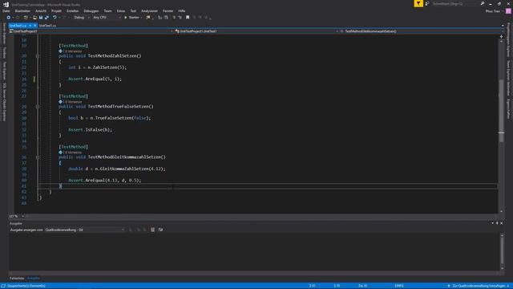Open the Bearbeiten menu
The width and height of the screenshot is (513, 289).
pyautogui.click(x=22, y=10)
